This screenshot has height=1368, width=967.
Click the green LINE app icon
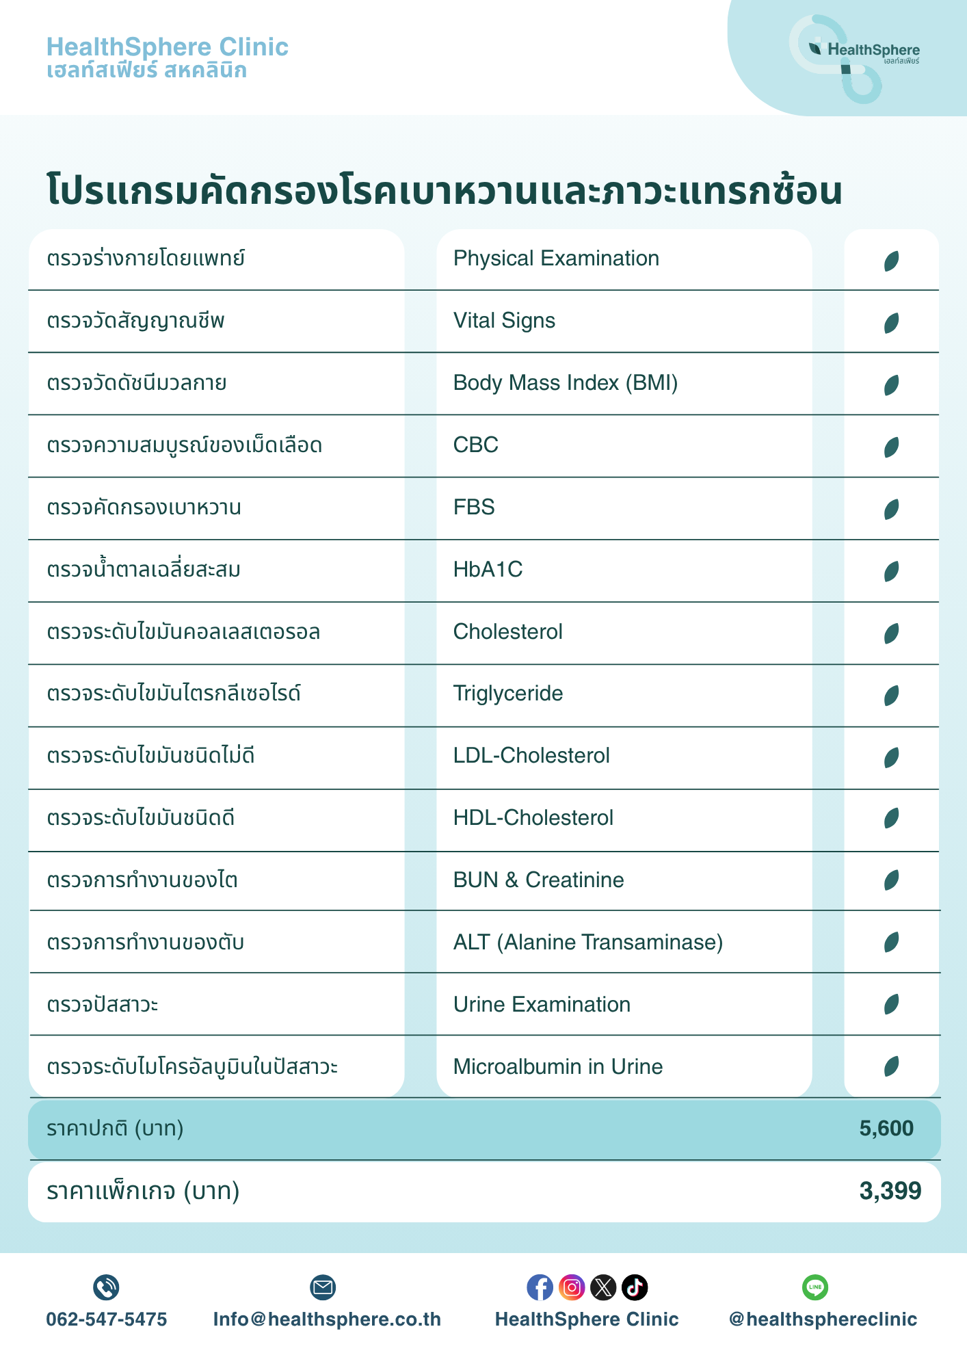815,1287
